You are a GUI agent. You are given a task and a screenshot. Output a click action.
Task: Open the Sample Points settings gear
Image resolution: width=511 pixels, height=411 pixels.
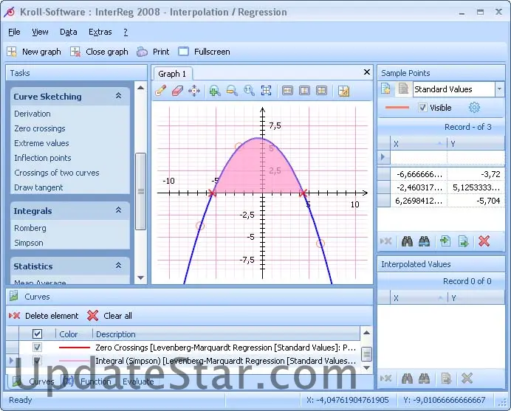[x=475, y=108]
